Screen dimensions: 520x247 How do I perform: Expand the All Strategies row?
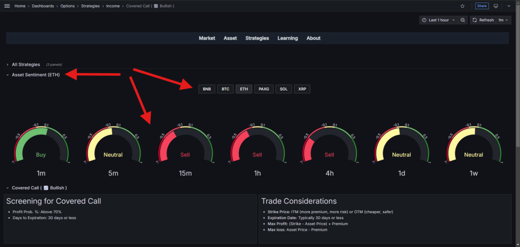point(26,64)
